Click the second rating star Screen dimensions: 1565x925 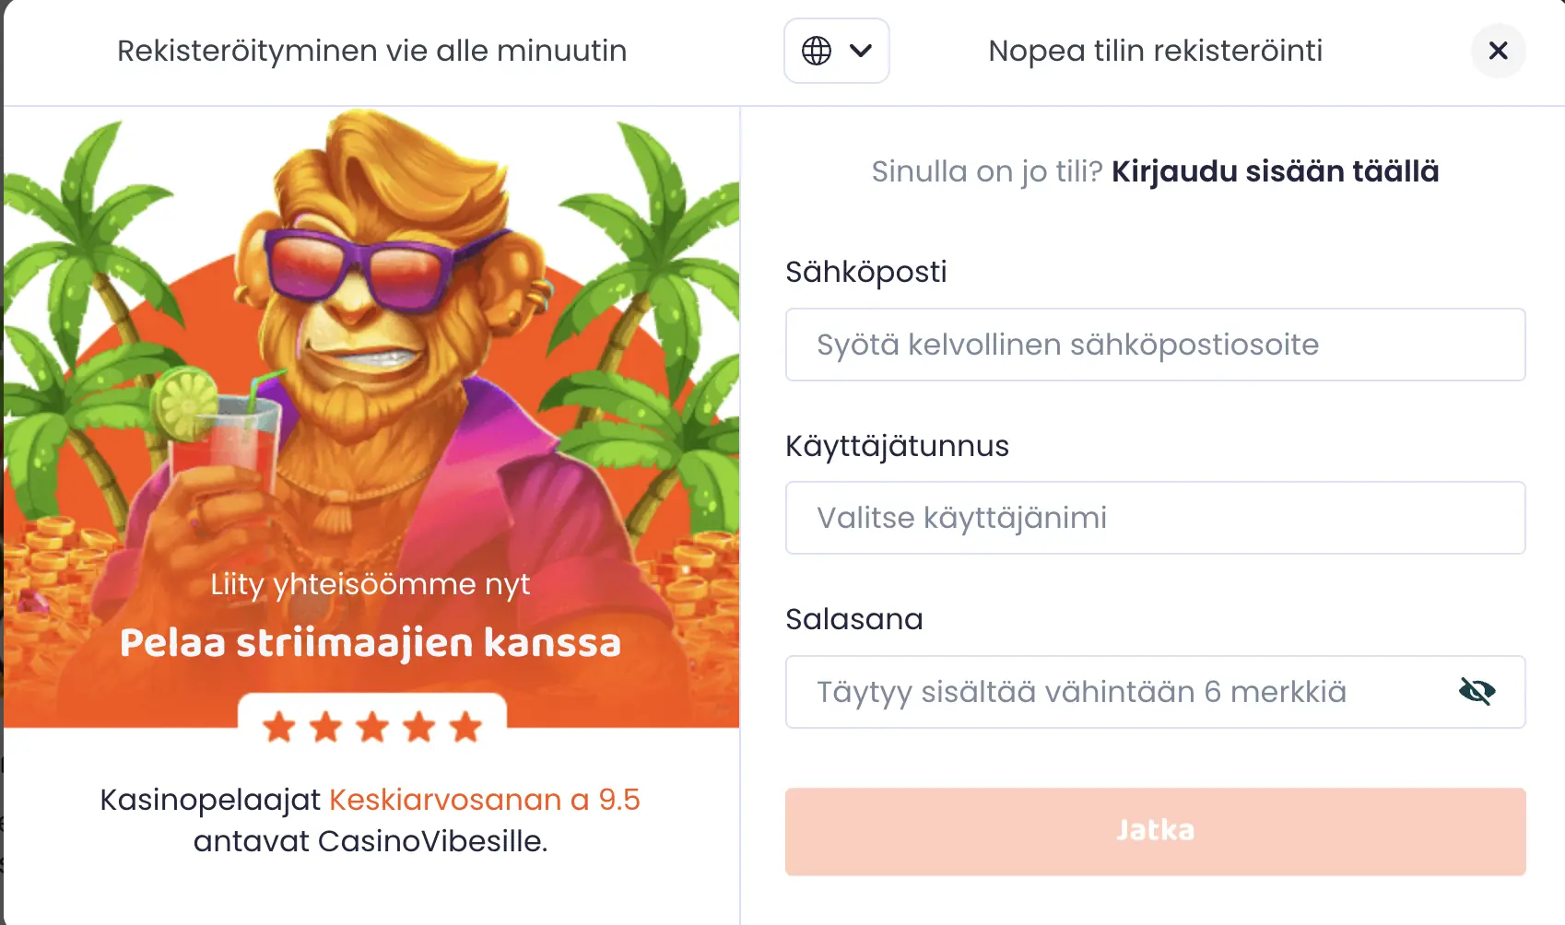[x=327, y=726]
